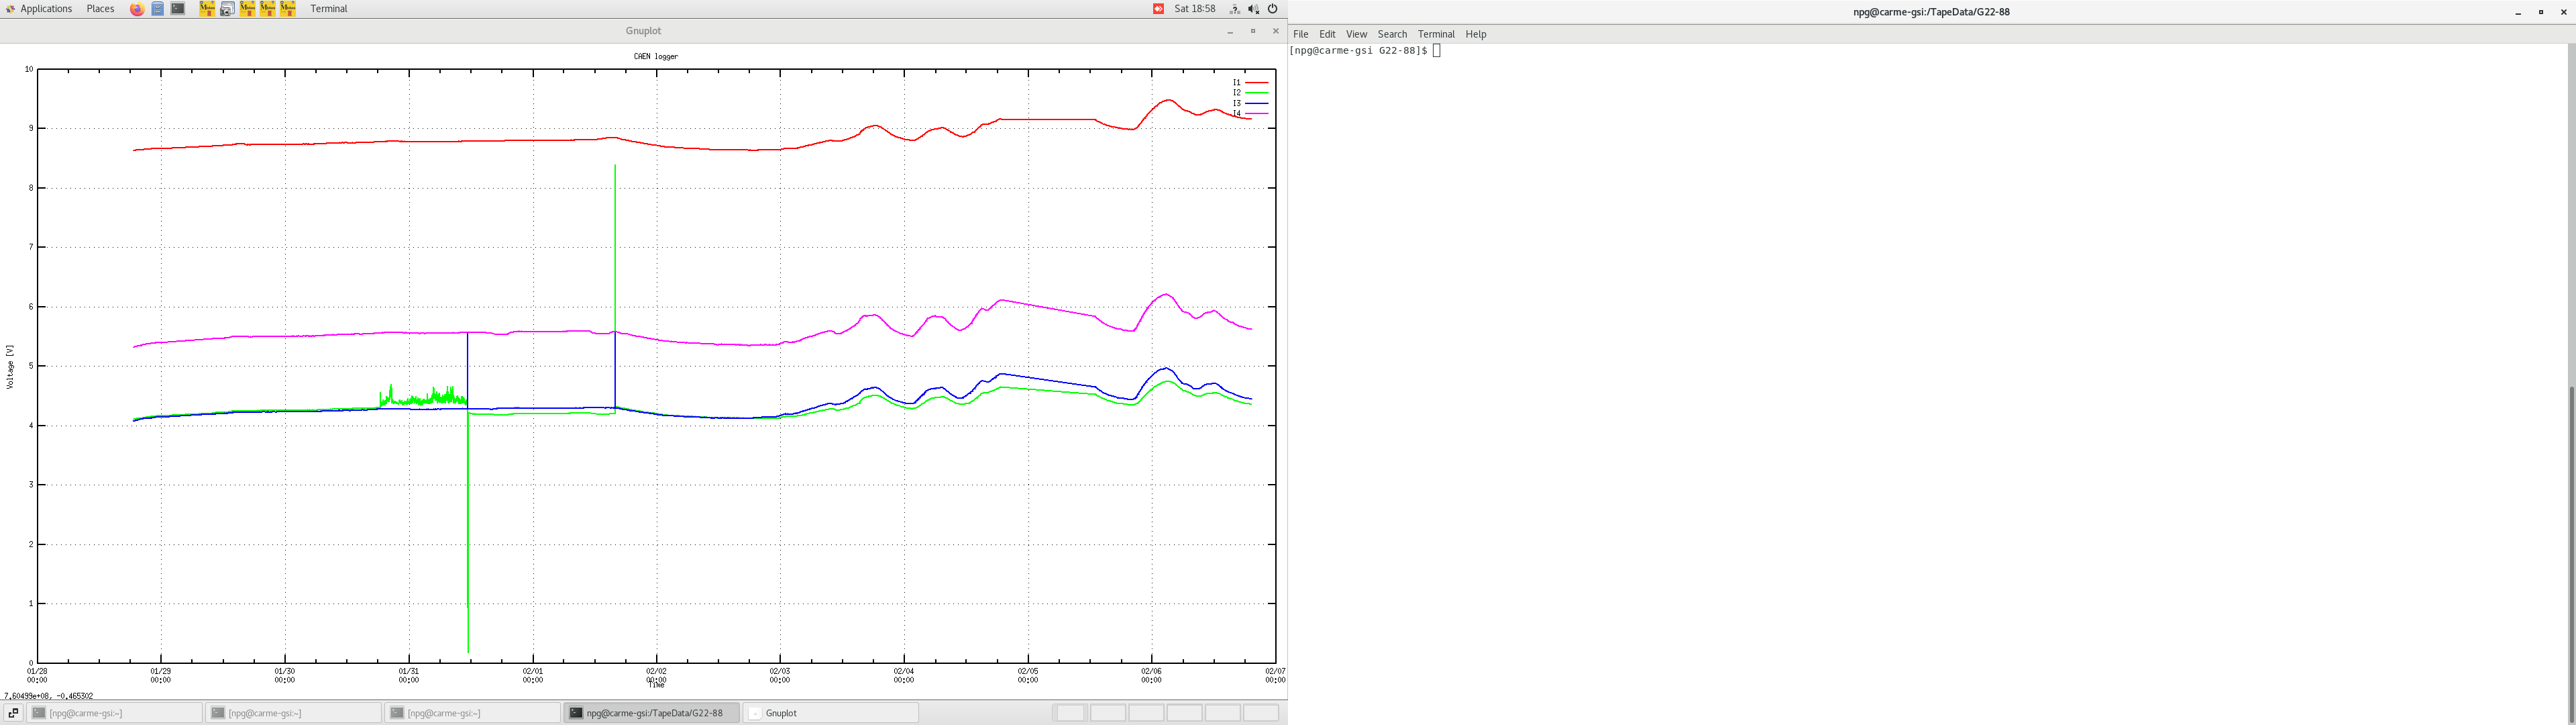
Task: Toggle I1 plot via red legend entry
Action: [1249, 82]
